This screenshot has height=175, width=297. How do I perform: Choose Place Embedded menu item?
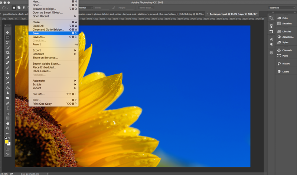[53, 67]
